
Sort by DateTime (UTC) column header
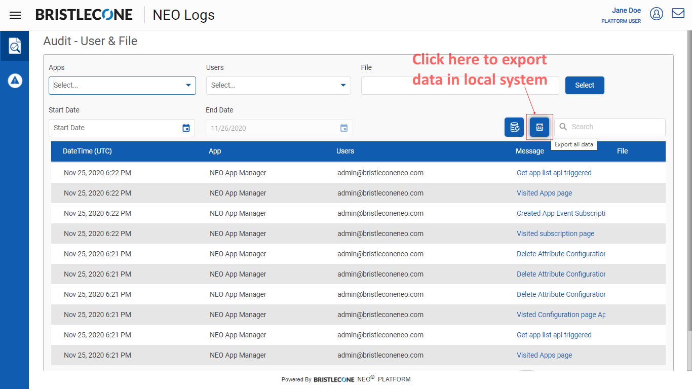click(x=87, y=151)
